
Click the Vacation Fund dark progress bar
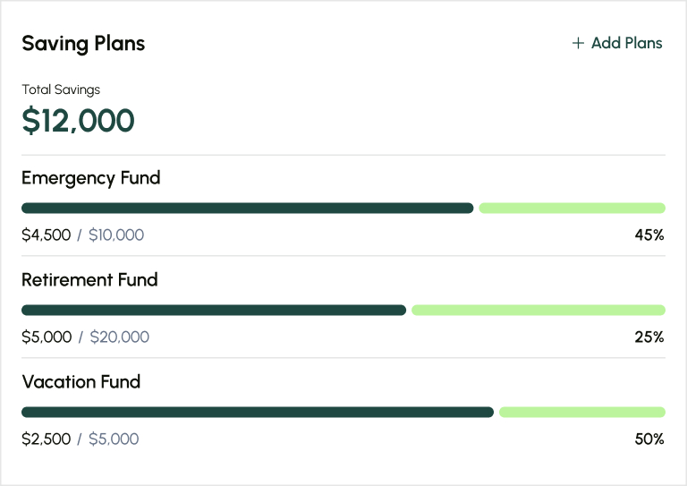tap(258, 413)
